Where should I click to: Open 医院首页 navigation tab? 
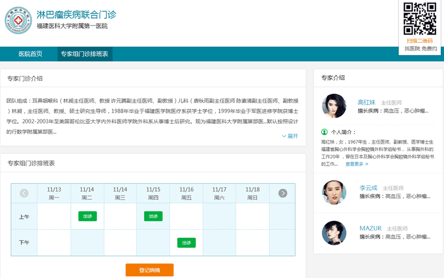click(x=30, y=54)
